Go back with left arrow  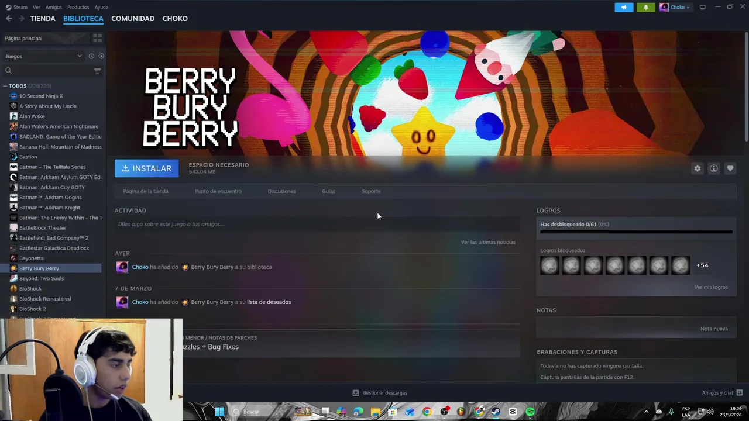coord(9,19)
